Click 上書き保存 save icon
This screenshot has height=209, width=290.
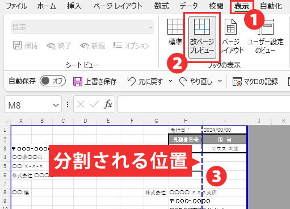tap(78, 82)
